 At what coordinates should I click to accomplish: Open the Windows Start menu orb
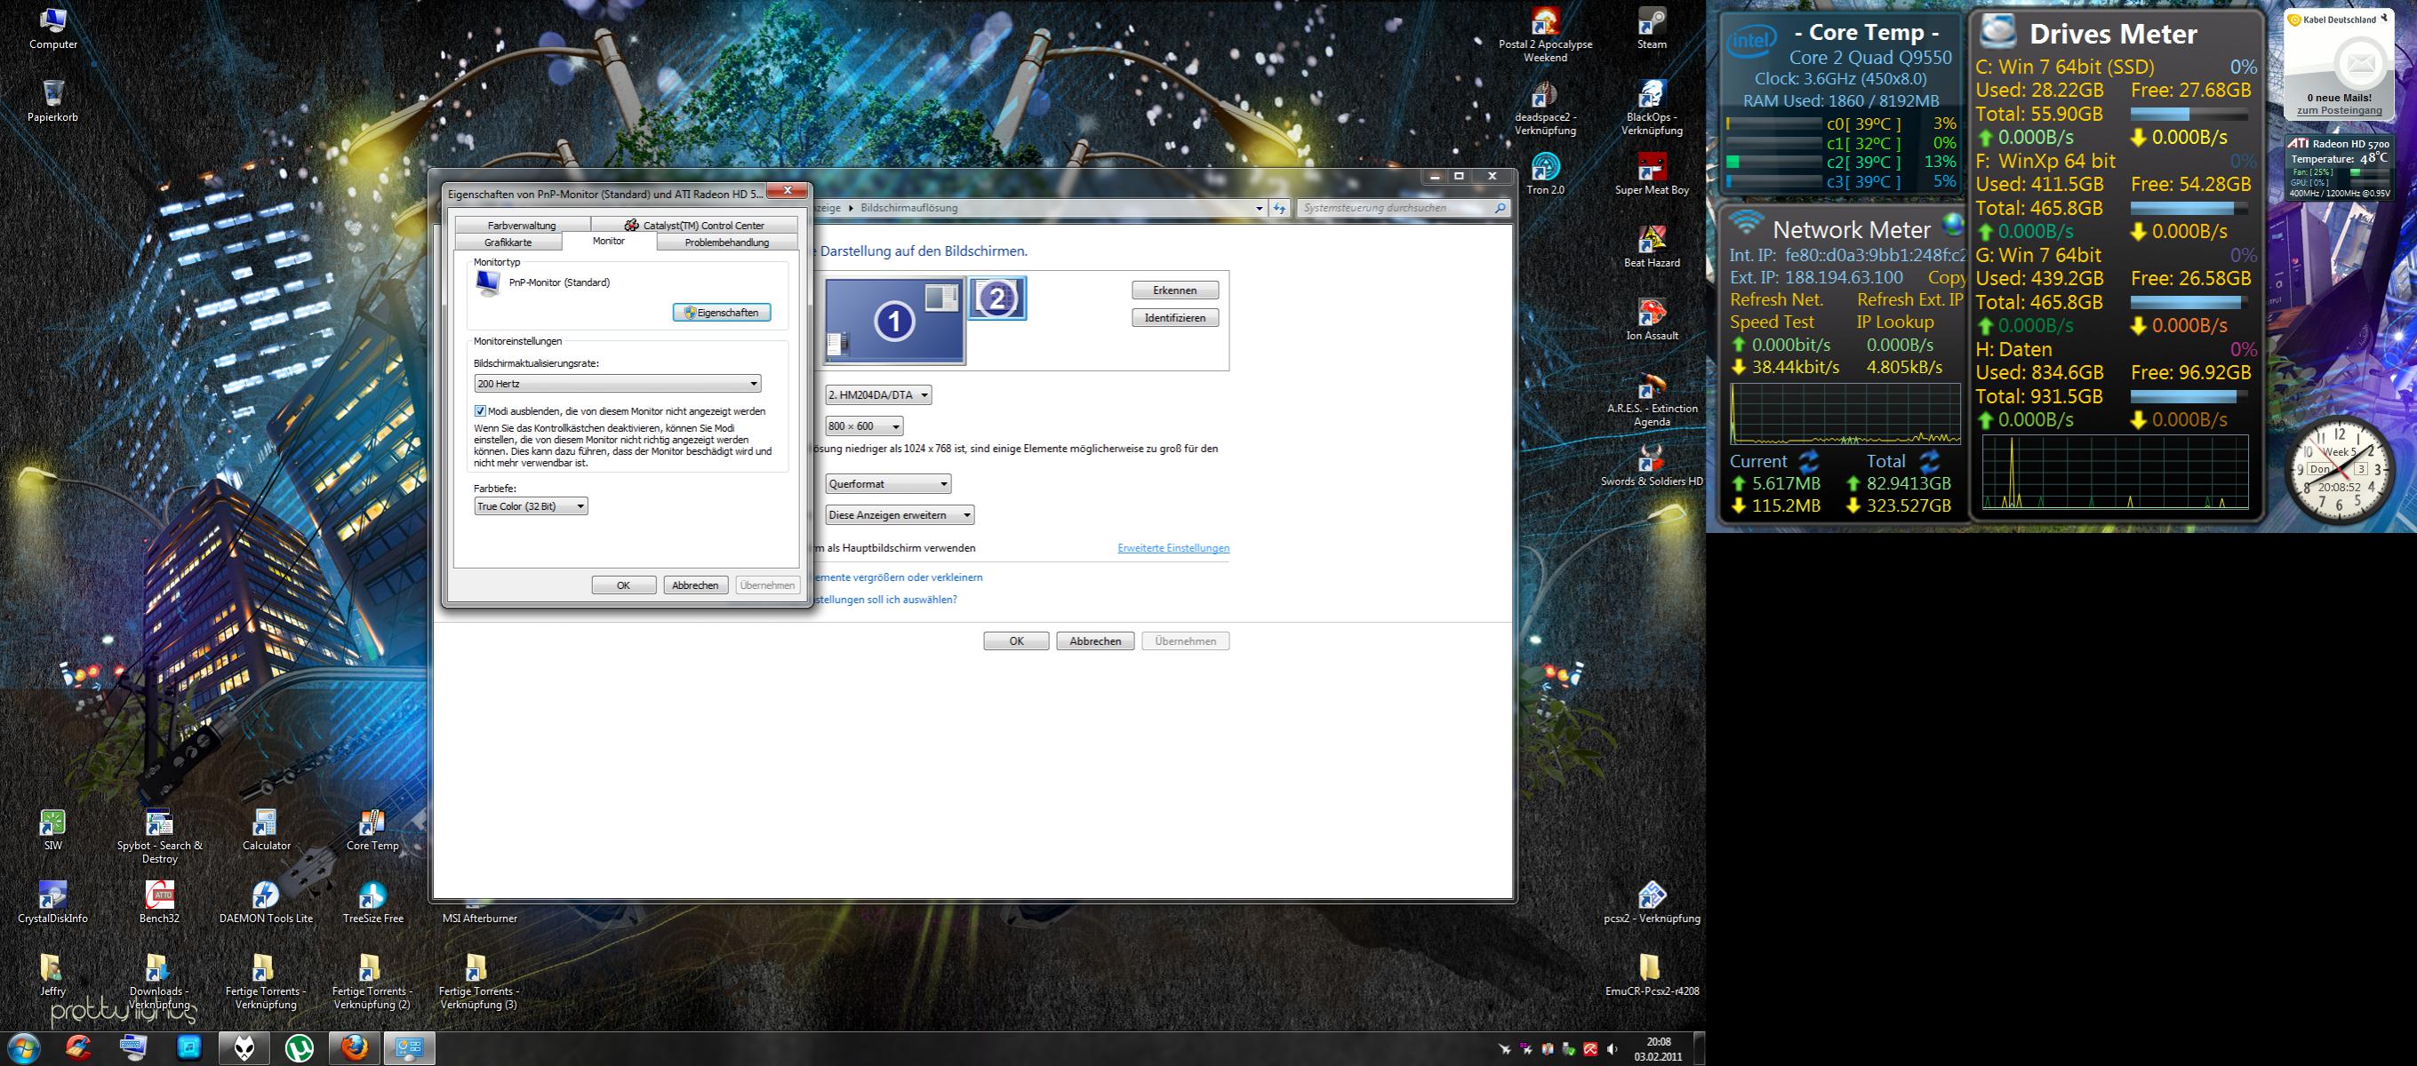(22, 1048)
